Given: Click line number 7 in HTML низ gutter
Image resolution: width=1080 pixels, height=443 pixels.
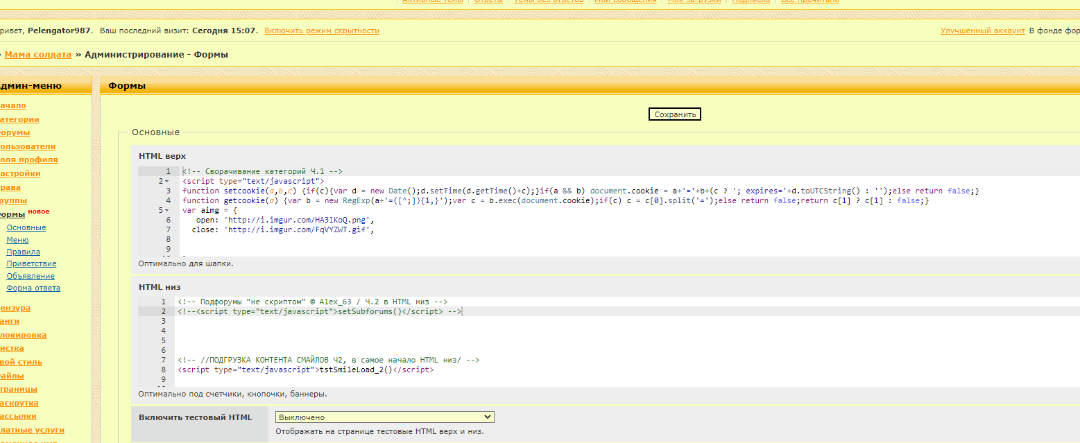Looking at the screenshot, I should coord(163,361).
